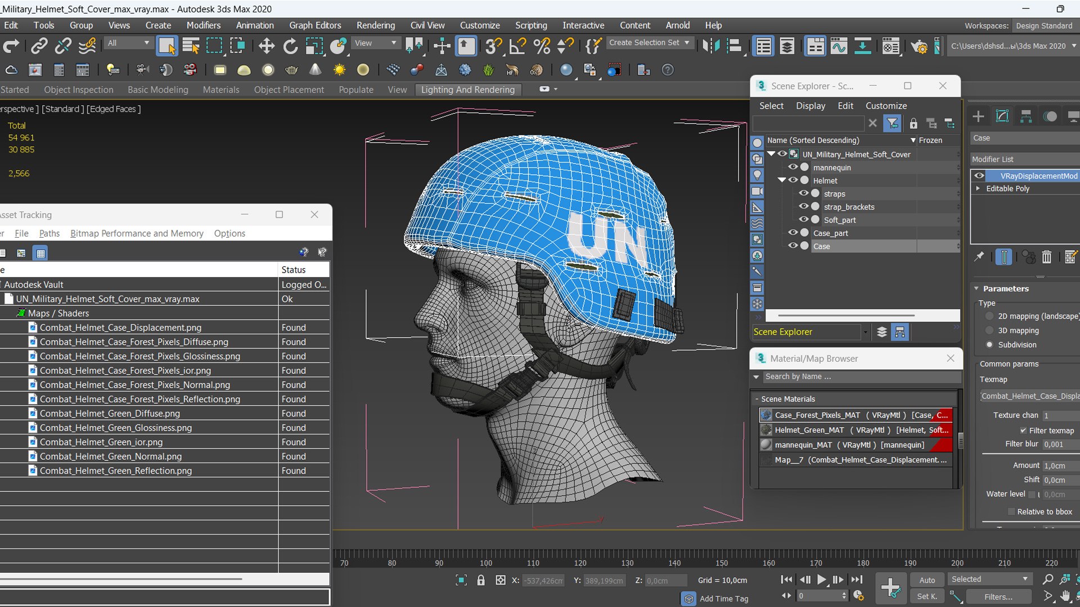The height and width of the screenshot is (607, 1080).
Task: Open the Modify panel tab icon
Action: 1002,116
